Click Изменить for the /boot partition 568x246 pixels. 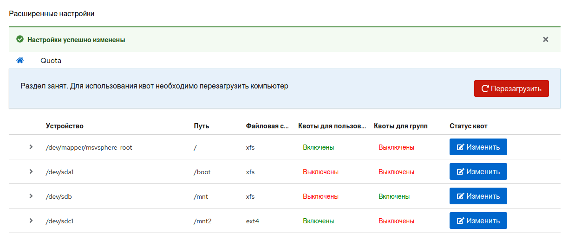478,171
